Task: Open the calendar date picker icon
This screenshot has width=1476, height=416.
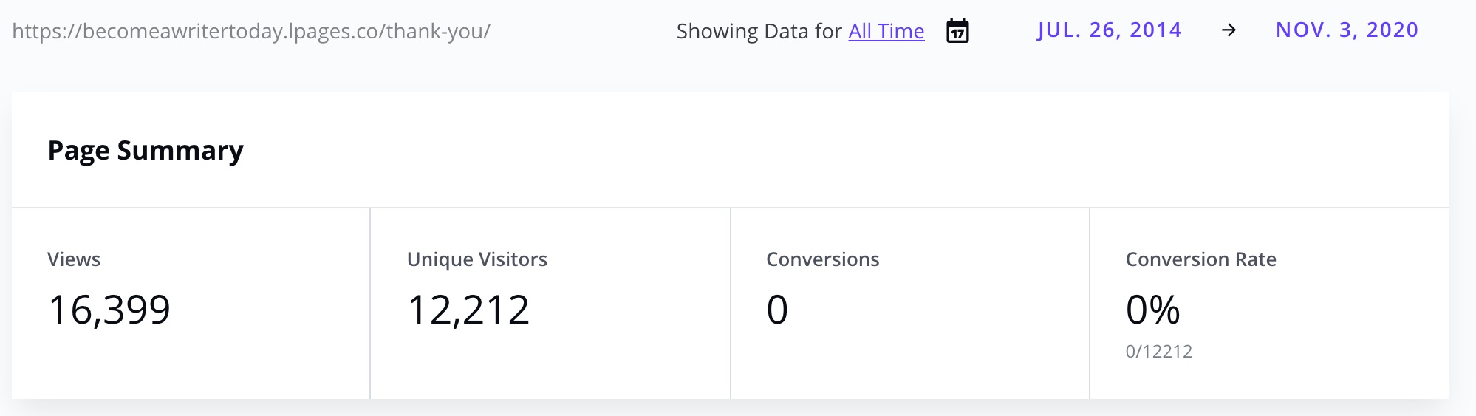Action: tap(957, 31)
